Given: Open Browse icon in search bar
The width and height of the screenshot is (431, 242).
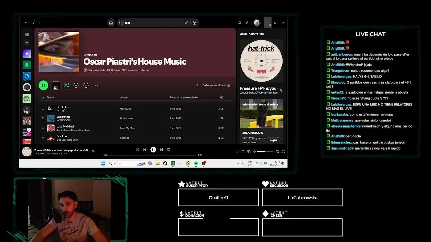Looking at the screenshot, I should pos(195,23).
